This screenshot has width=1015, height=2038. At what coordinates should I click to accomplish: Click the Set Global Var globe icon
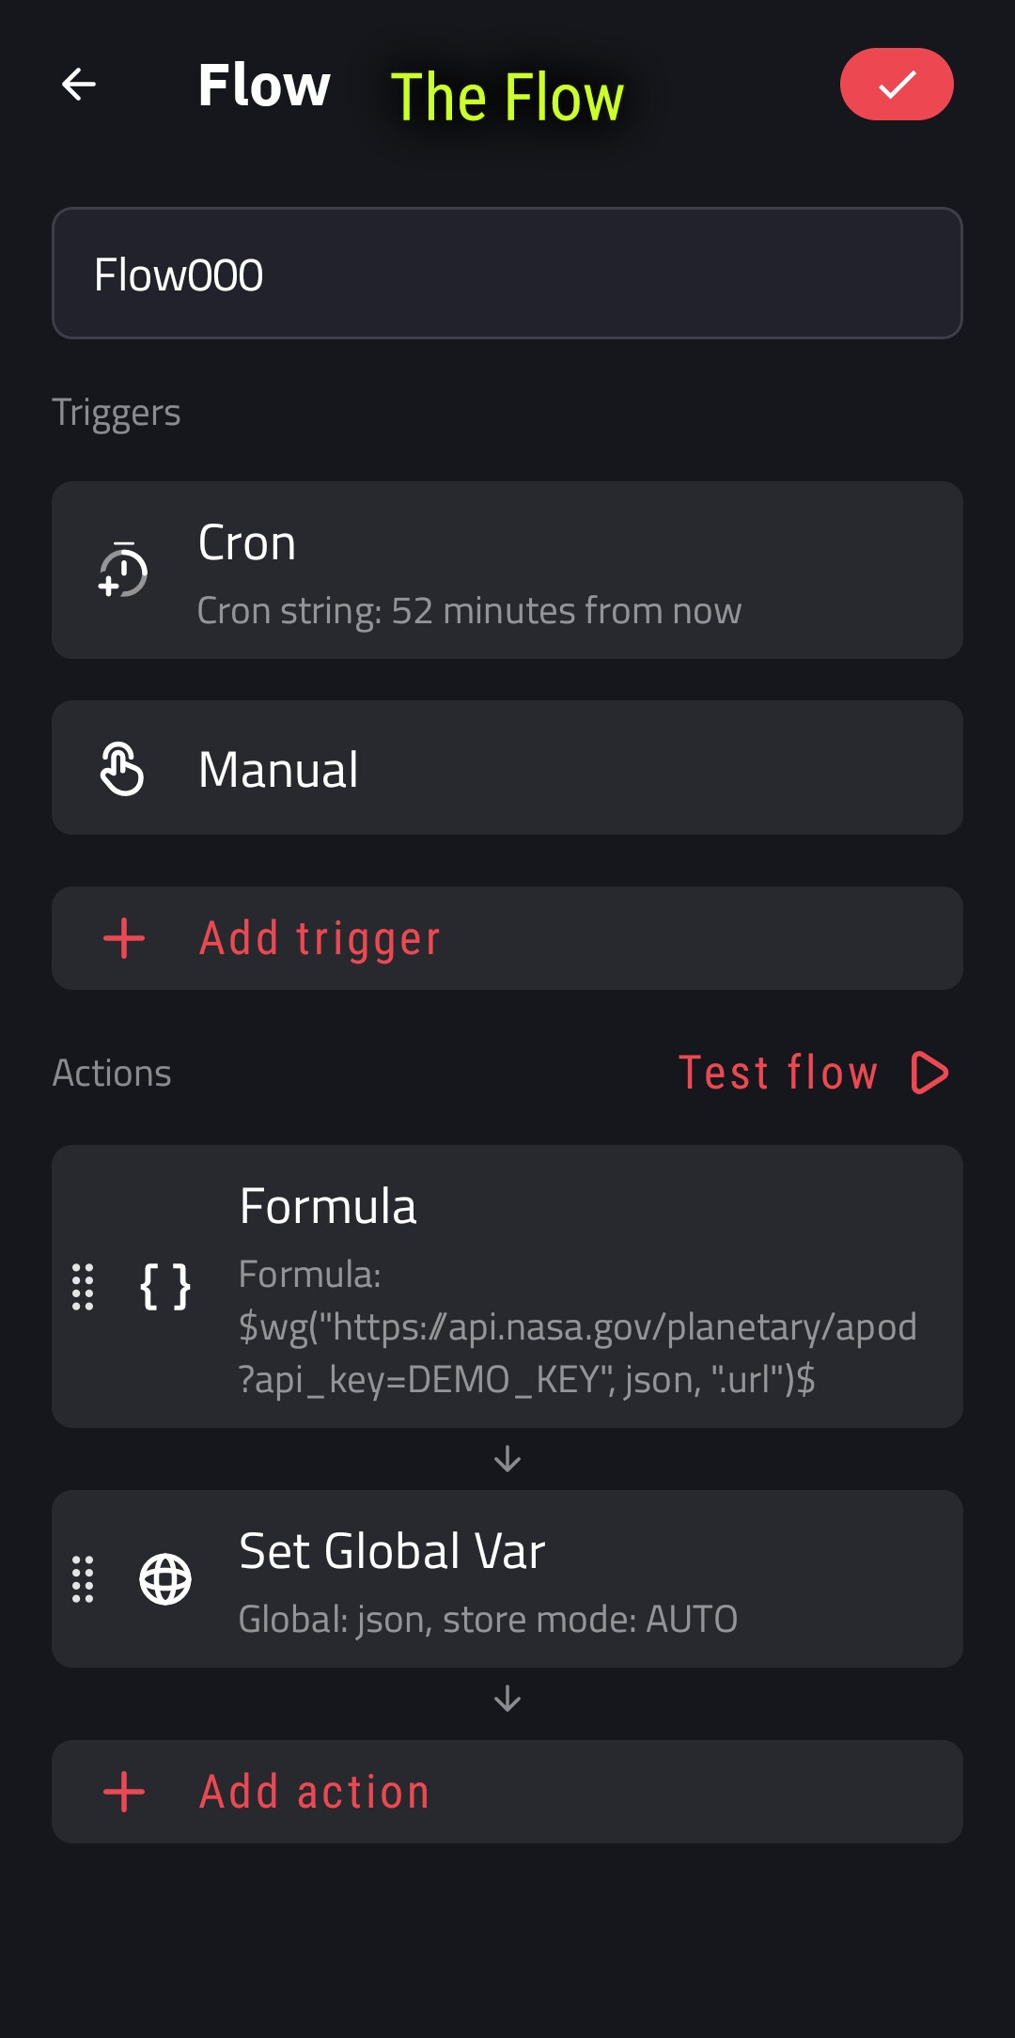pyautogui.click(x=165, y=1579)
